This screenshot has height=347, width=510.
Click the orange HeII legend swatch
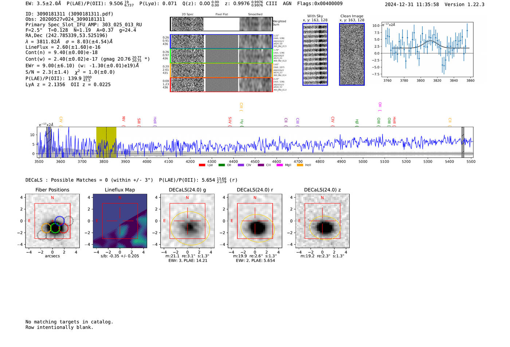point(300,165)
